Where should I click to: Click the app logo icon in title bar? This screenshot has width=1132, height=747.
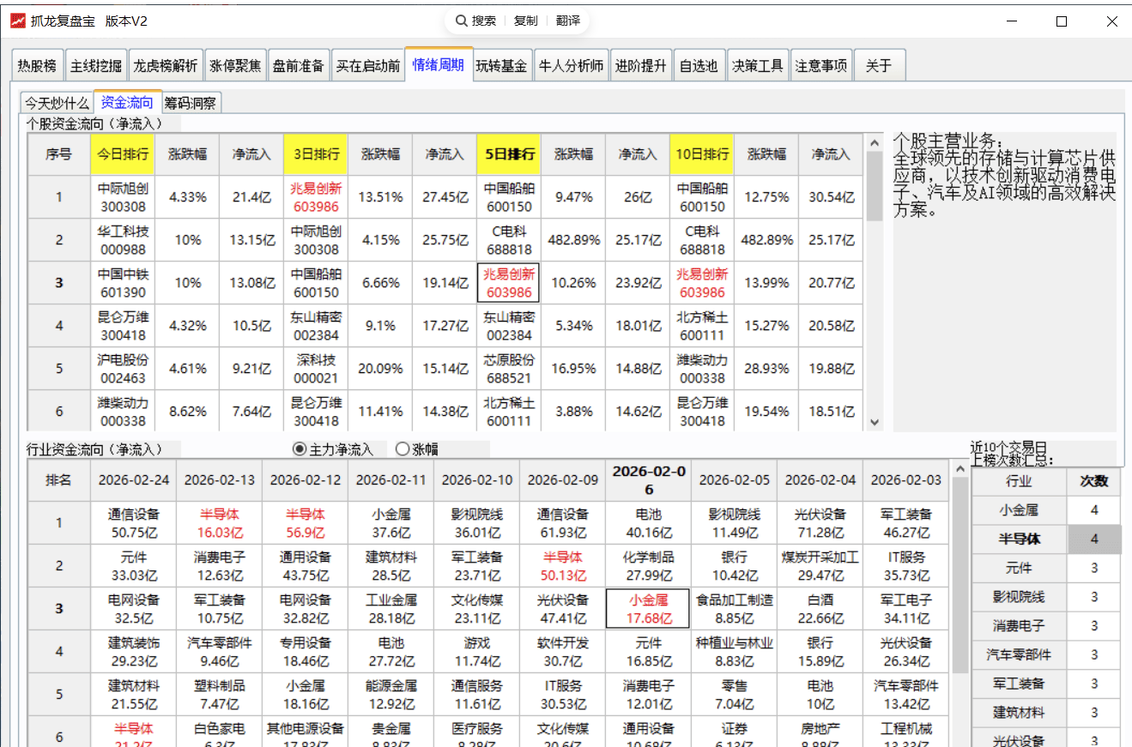[x=17, y=21]
